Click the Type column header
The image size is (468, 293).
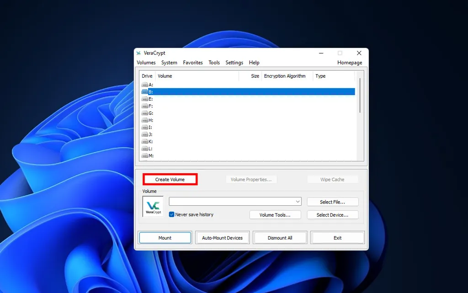(x=334, y=76)
